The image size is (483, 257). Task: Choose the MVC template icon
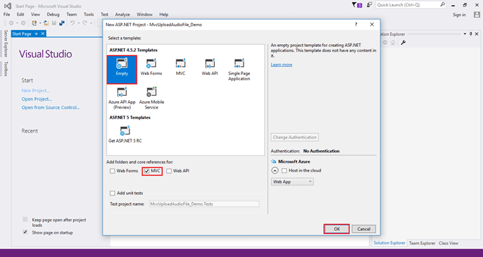(x=180, y=64)
